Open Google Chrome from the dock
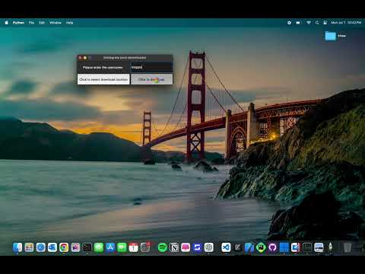365x274 pixels. 64,247
